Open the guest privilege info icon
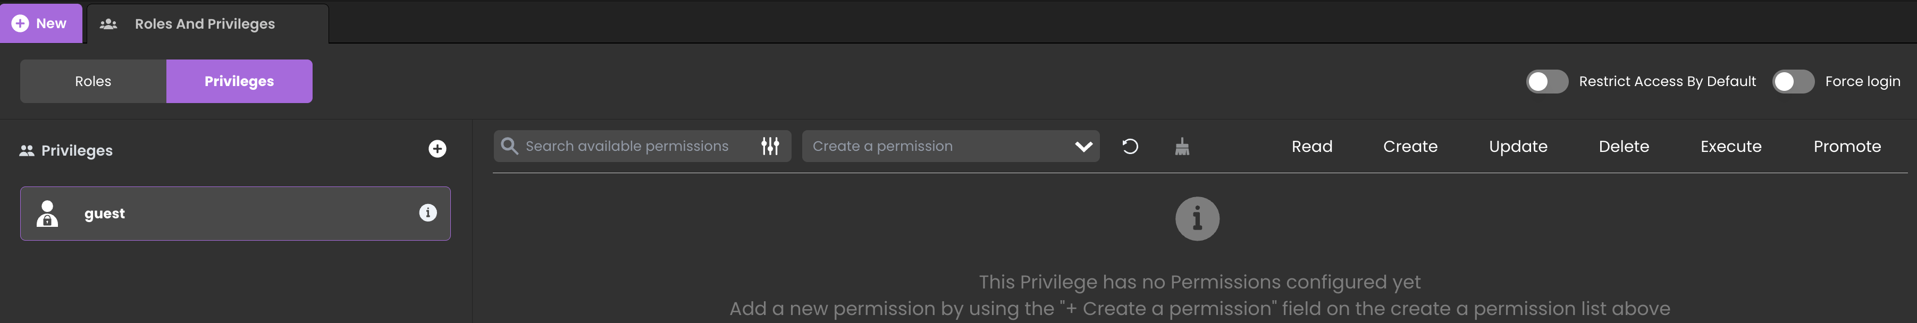Viewport: 1917px width, 323px height. (428, 213)
